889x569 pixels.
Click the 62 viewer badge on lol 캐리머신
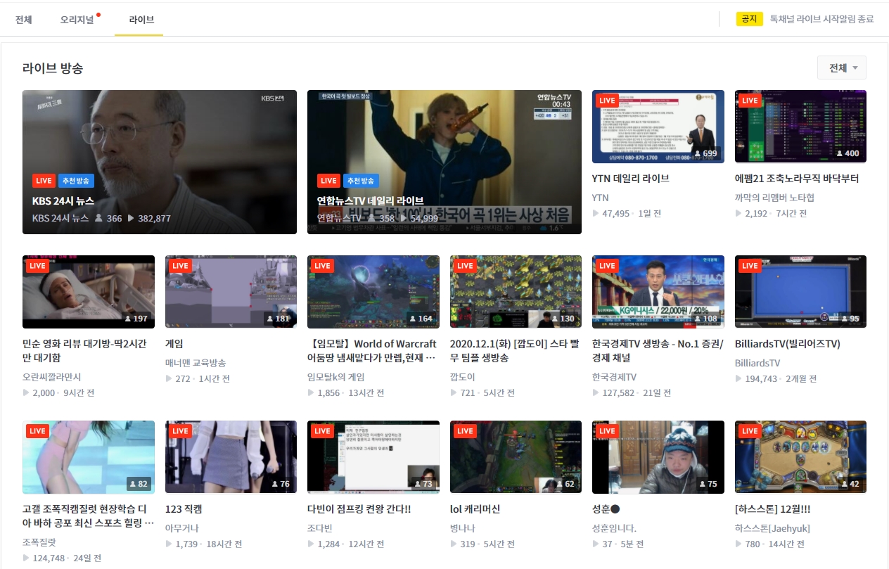pos(567,484)
